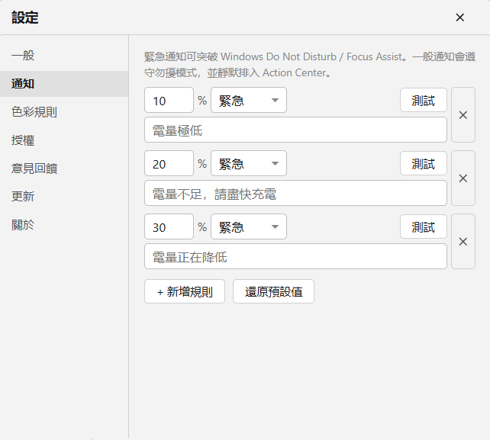Edit the 電量正在降低 message field

point(295,256)
